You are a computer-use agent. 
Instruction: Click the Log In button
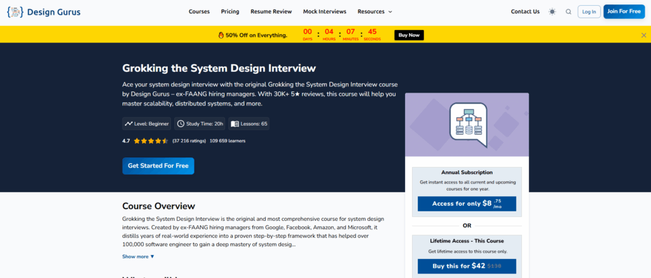coord(589,11)
